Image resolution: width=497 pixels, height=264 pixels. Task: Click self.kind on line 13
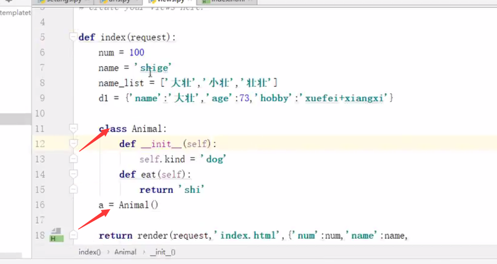(162, 159)
